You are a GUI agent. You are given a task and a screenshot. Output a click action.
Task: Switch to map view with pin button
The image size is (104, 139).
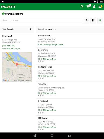pyautogui.click(x=100, y=20)
